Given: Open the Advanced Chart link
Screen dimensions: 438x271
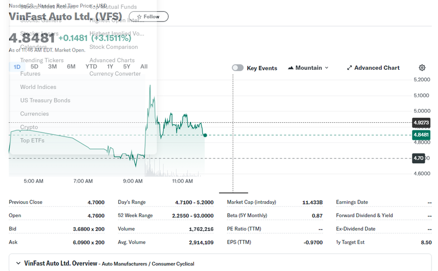Looking at the screenshot, I should [373, 68].
